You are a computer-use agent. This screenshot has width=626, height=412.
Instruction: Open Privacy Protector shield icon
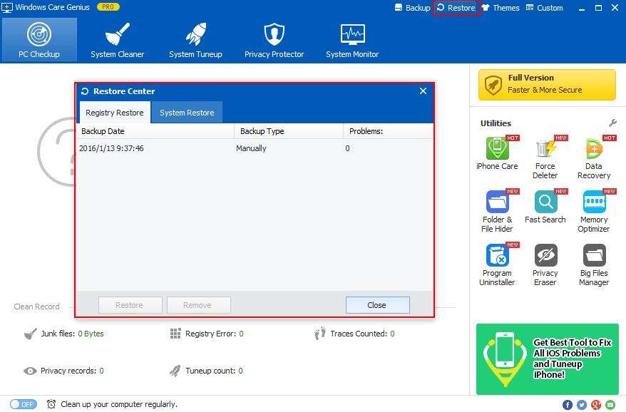pyautogui.click(x=274, y=35)
